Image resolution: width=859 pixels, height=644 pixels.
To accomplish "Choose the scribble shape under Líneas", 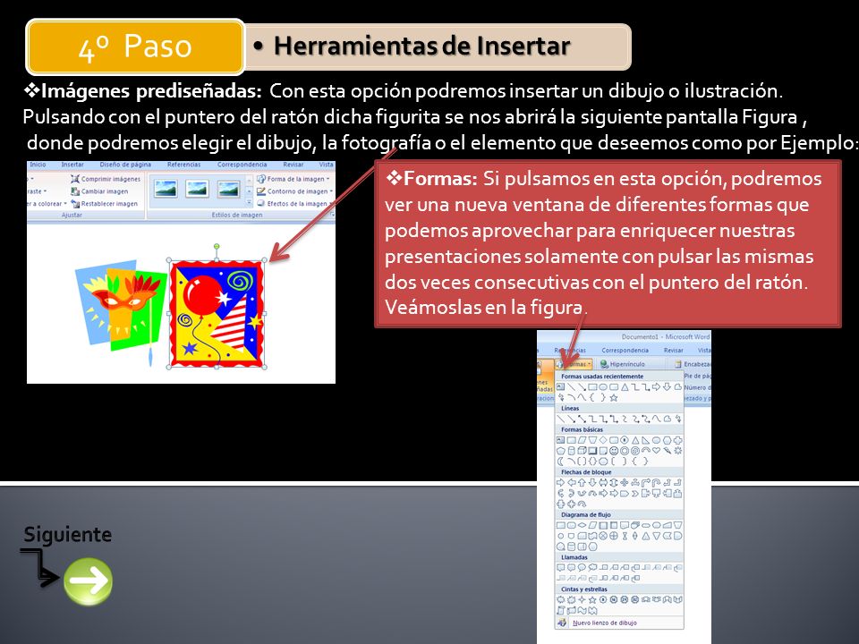I will coord(678,419).
